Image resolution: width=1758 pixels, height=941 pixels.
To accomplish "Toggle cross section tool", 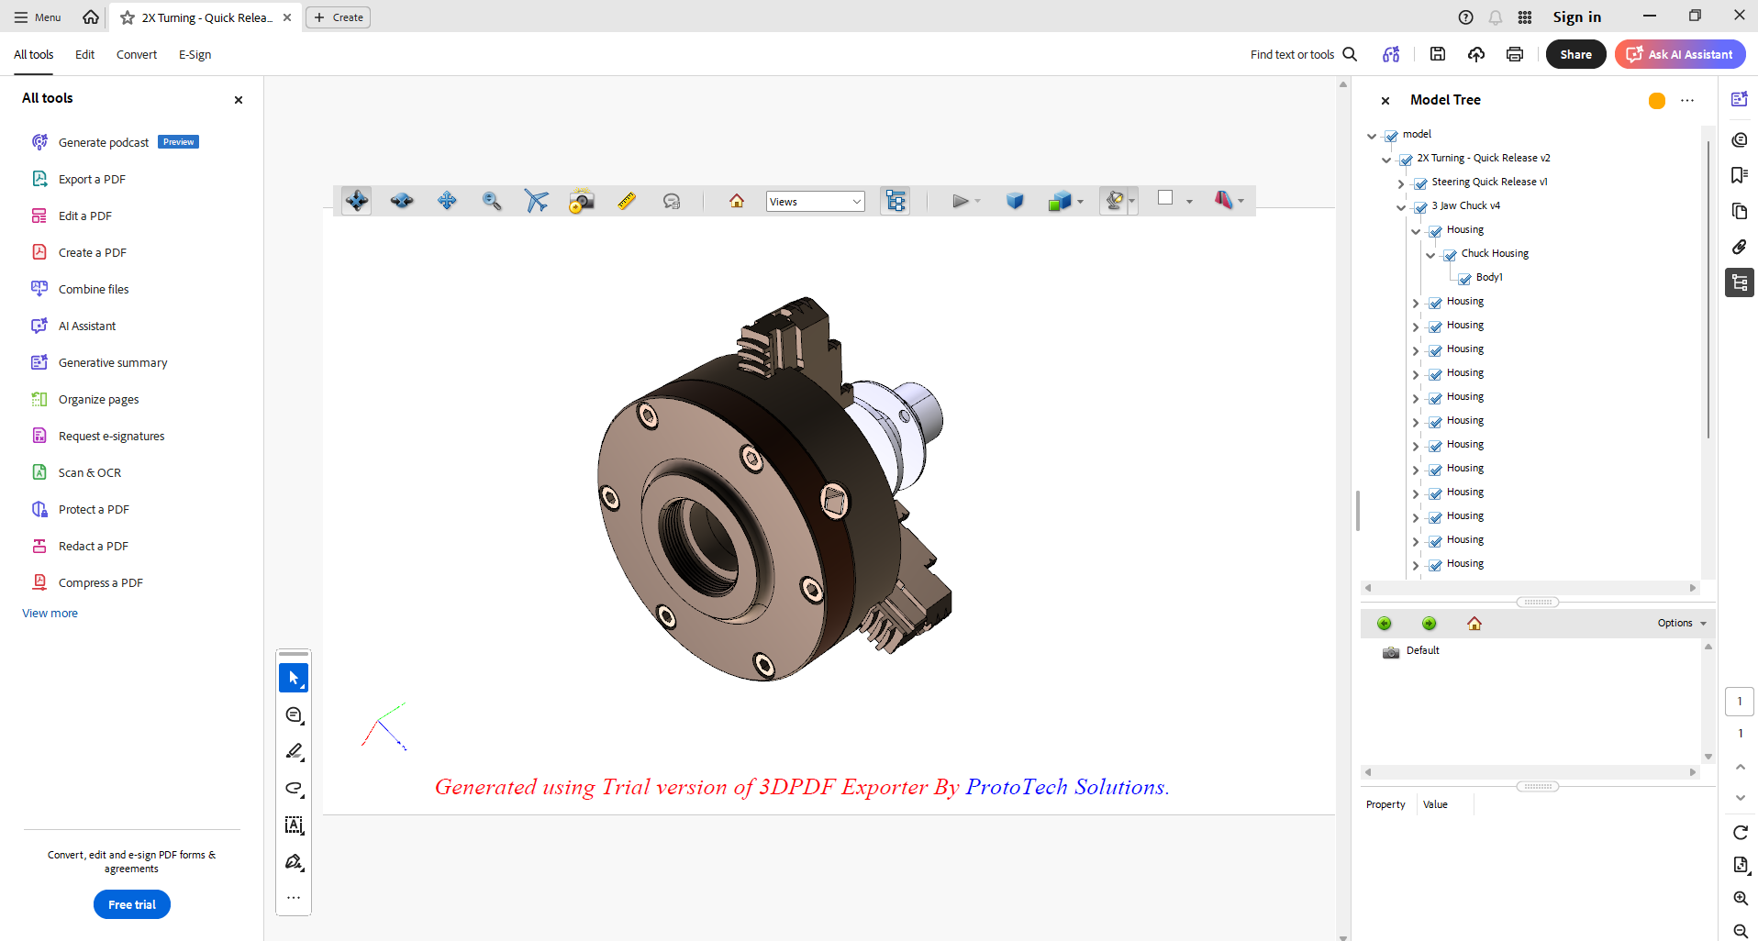I will pos(1224,200).
